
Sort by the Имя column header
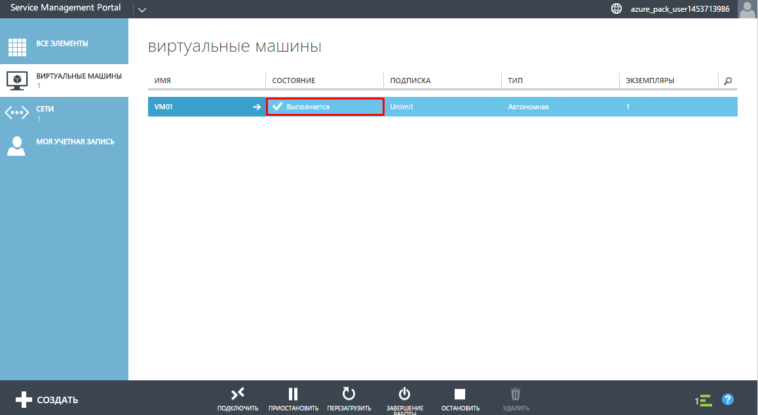coord(162,81)
